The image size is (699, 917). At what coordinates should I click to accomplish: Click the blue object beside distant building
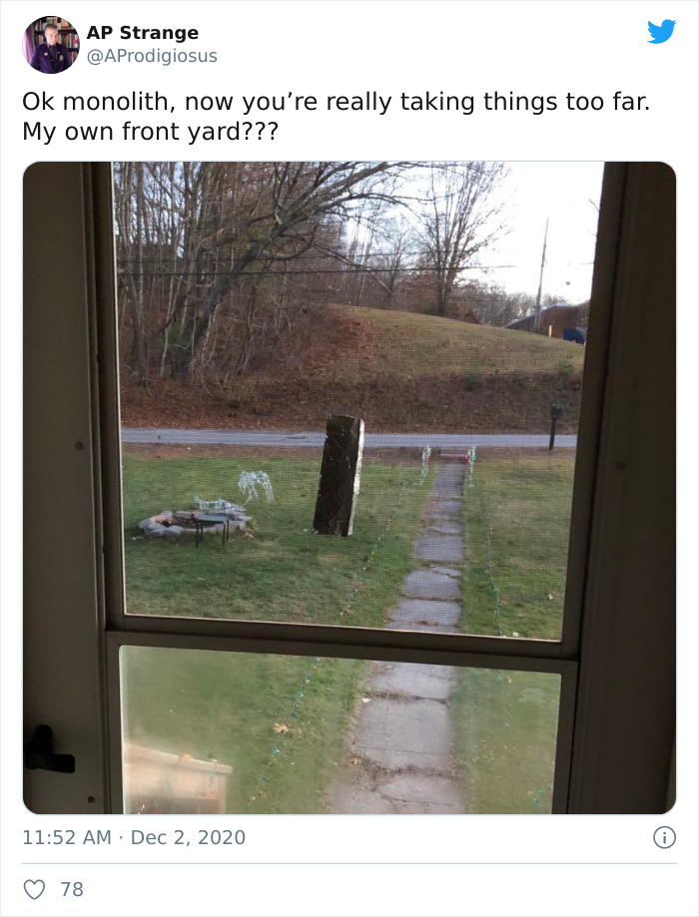[574, 335]
